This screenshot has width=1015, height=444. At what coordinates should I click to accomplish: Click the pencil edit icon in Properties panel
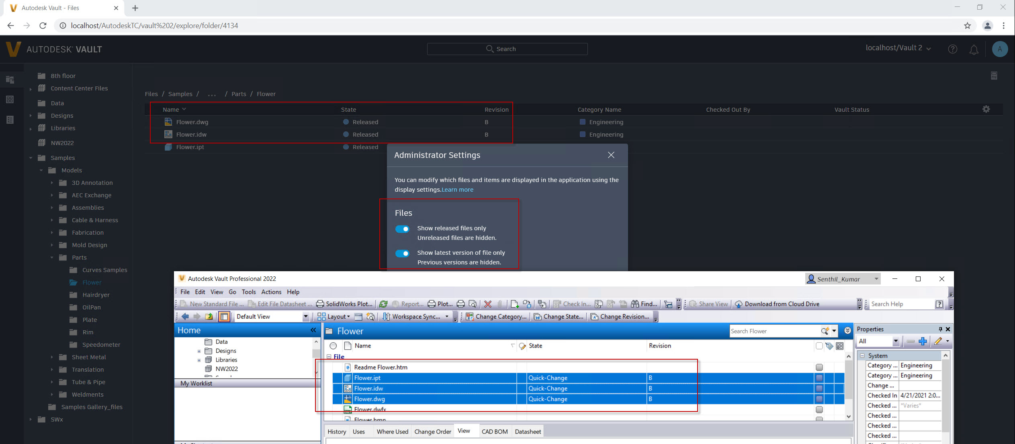938,341
